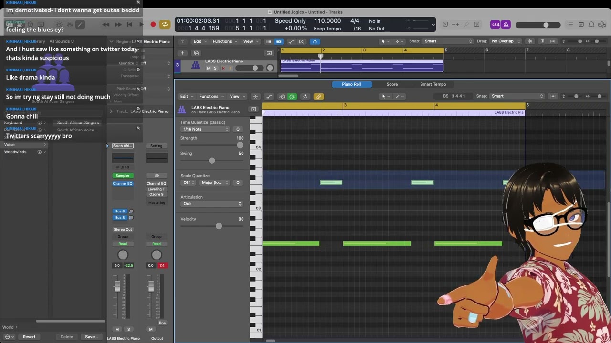Open the Articulation Ooh dropdown
Image resolution: width=611 pixels, height=343 pixels.
click(212, 204)
